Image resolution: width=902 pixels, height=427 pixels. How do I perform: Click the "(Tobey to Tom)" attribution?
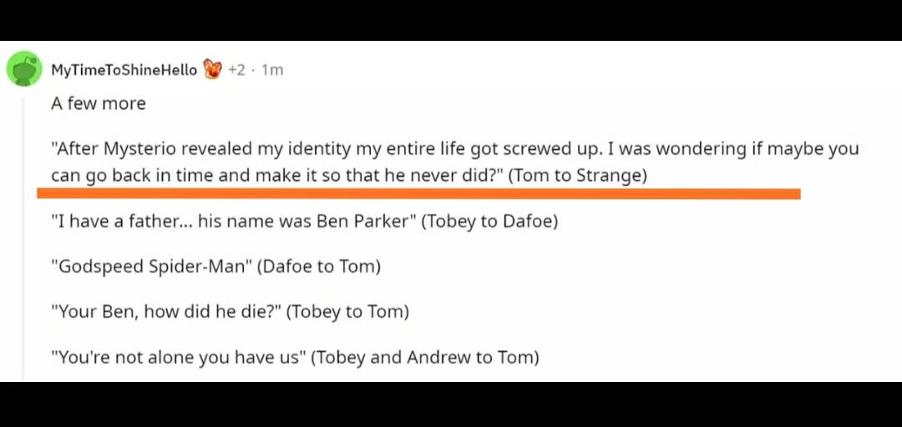coord(347,312)
